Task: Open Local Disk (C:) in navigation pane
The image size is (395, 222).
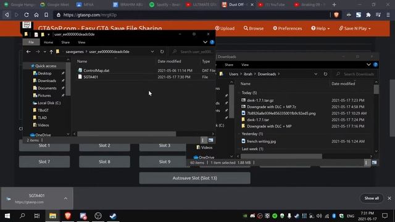Action: 49,103
